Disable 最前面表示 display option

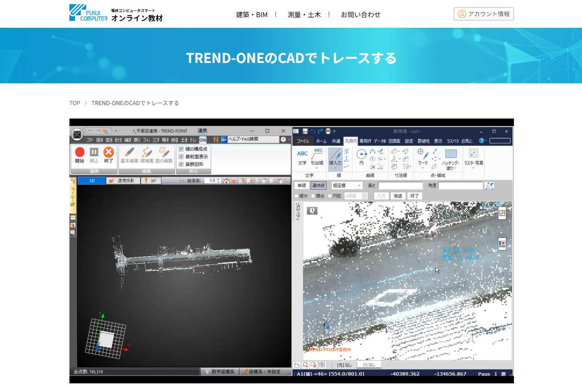(181, 157)
